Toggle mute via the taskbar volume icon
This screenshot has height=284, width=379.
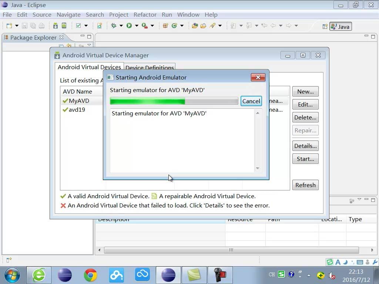point(332,275)
